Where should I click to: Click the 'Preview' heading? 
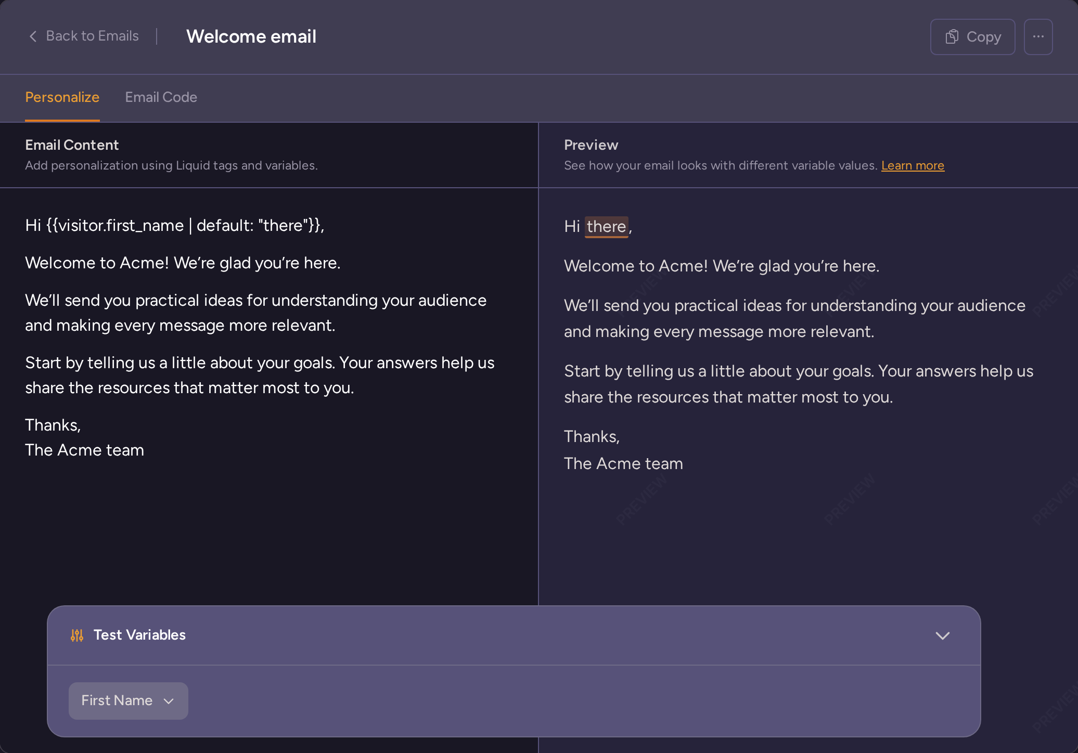coord(591,145)
